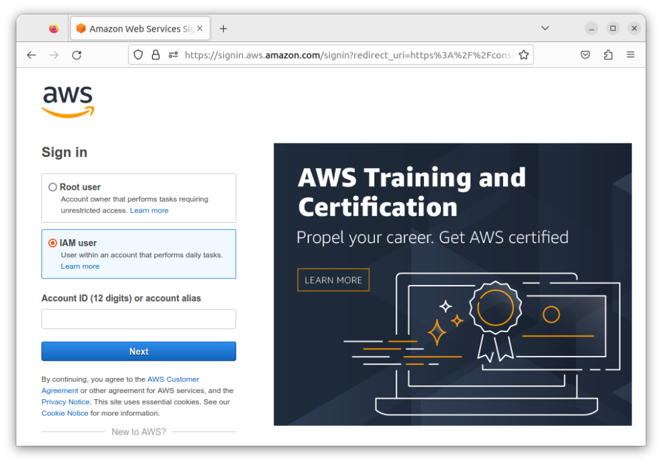
Task: Open the Cookie Notice link
Action: coord(65,413)
